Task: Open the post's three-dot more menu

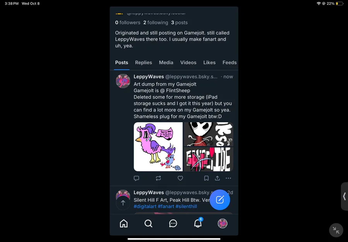Action: 229,178
